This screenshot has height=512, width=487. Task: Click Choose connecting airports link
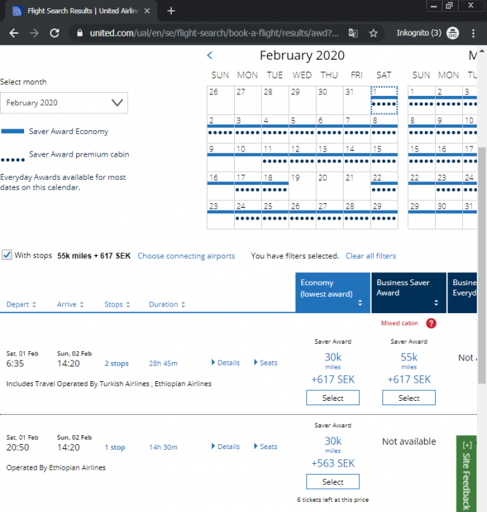[186, 256]
